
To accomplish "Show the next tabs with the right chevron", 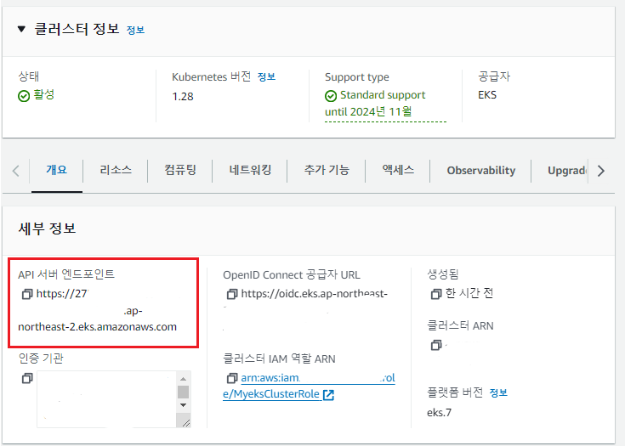I will pyautogui.click(x=601, y=171).
